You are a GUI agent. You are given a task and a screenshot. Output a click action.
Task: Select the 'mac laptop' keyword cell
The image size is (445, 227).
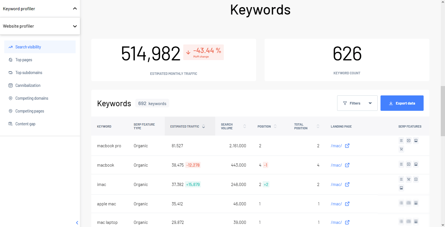click(107, 222)
